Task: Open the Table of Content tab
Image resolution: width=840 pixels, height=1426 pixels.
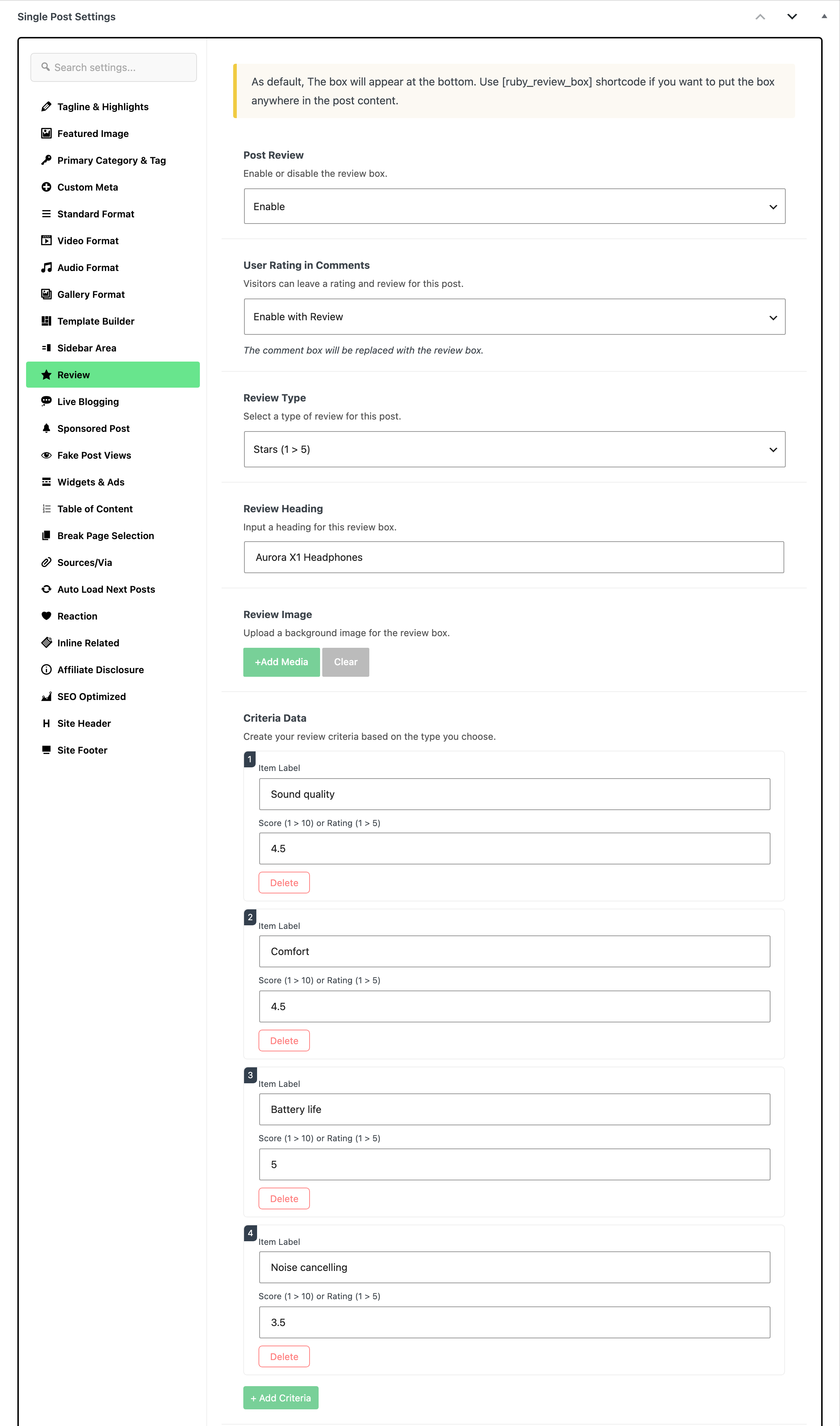Action: (113, 509)
